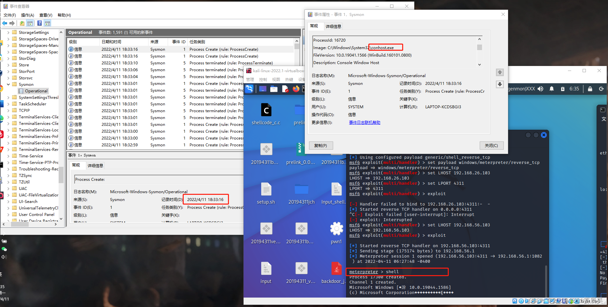This screenshot has width=608, height=307.
Task: Click the Kali text editor panel icon
Action: (x=285, y=89)
